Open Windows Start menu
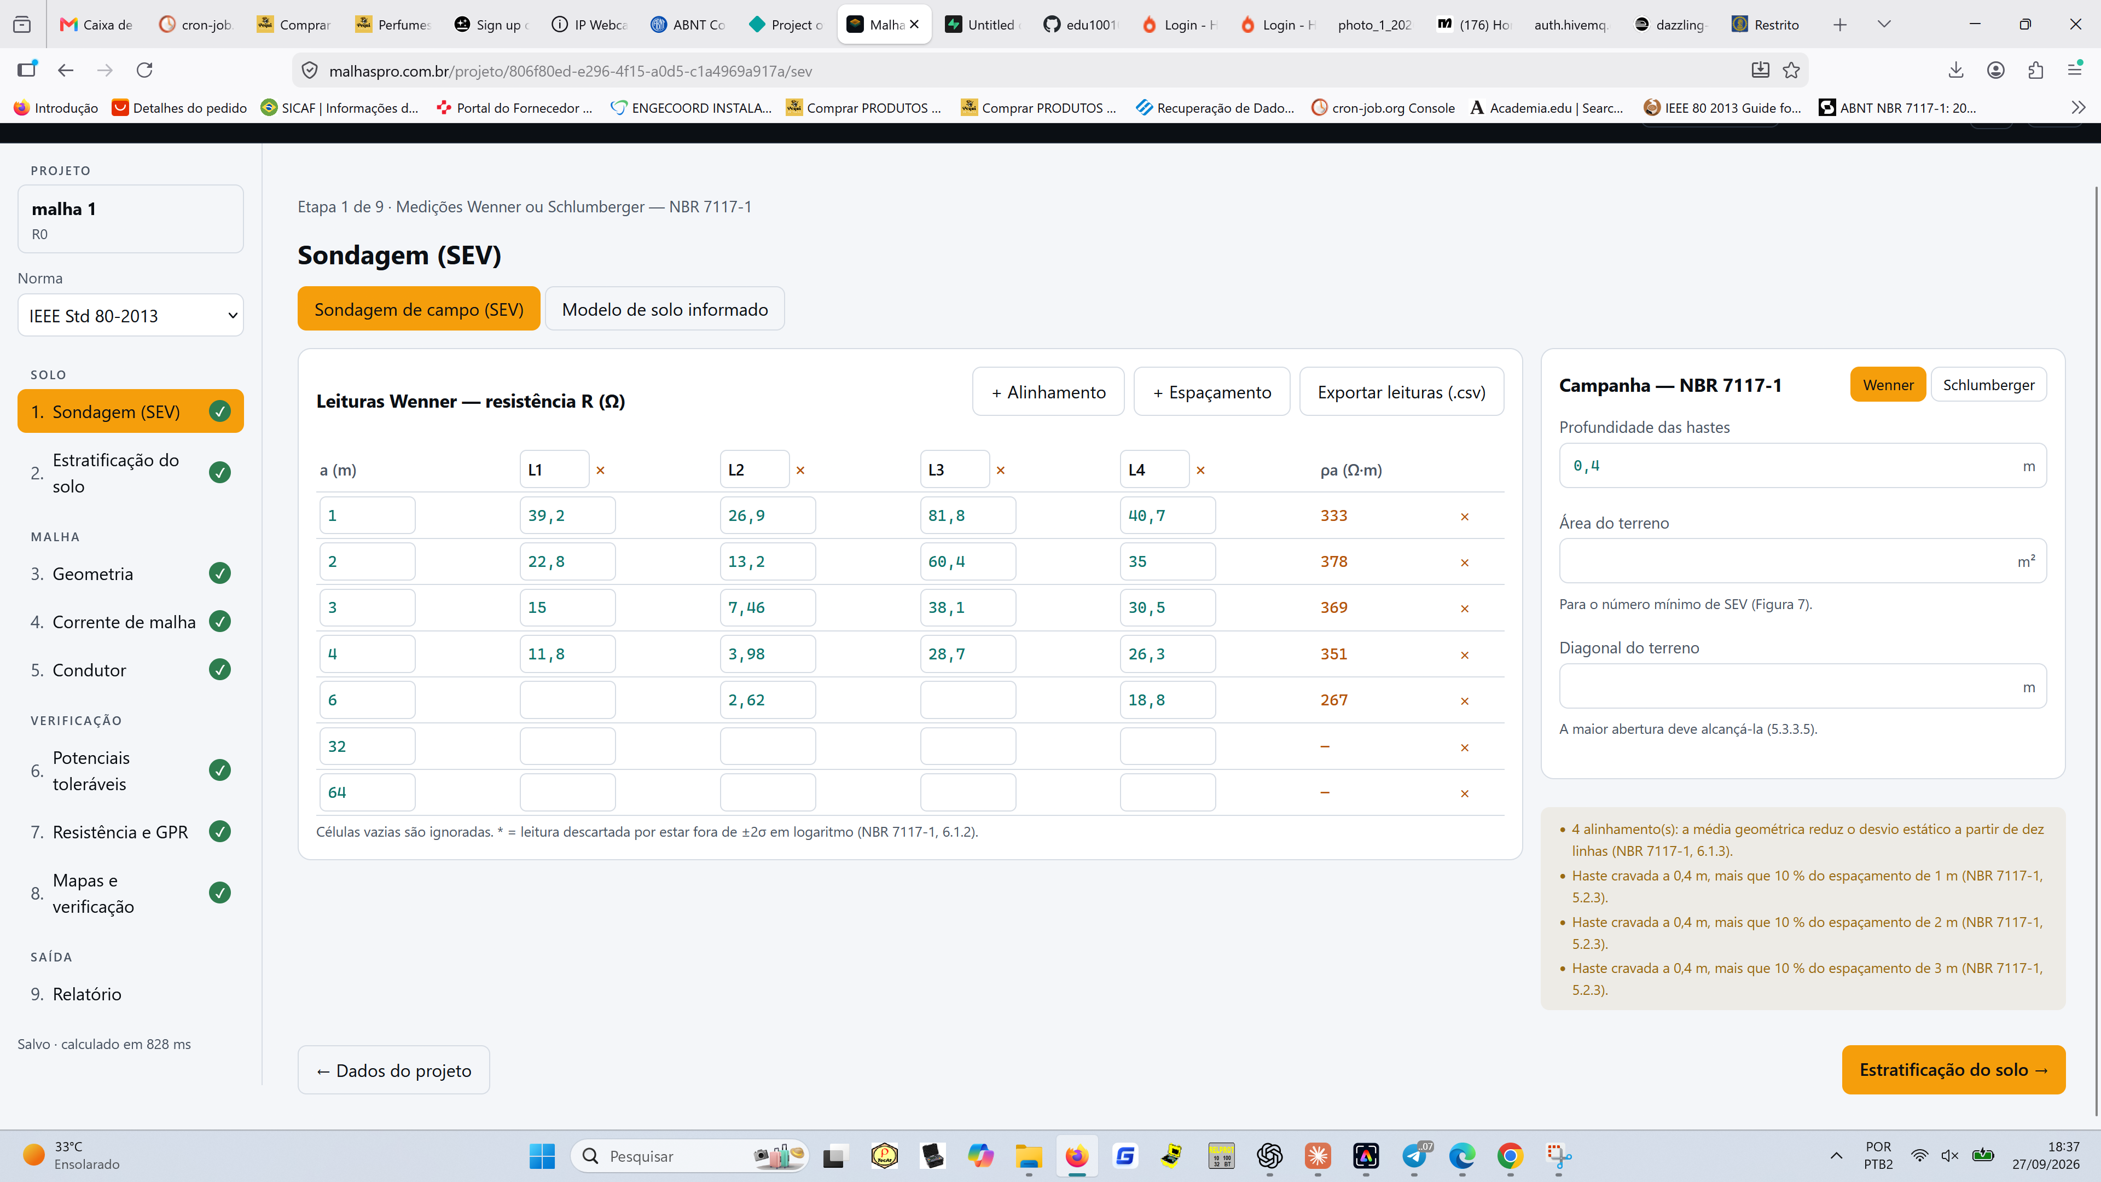This screenshot has height=1182, width=2101. (542, 1155)
